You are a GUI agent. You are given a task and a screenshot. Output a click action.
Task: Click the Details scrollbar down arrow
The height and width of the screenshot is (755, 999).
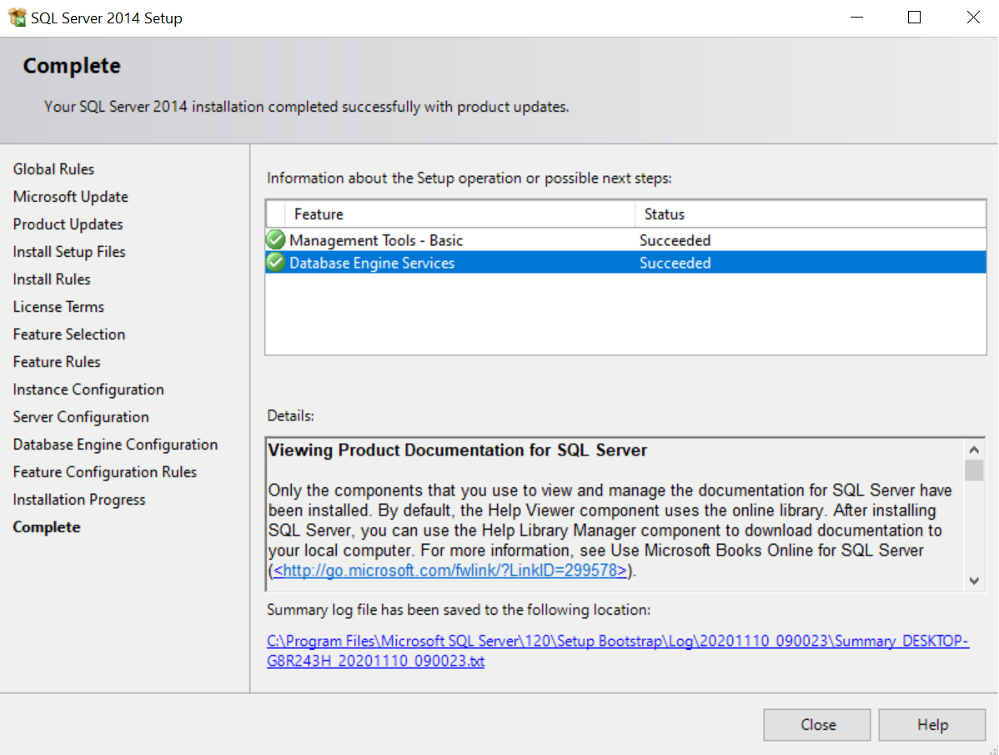click(x=973, y=581)
